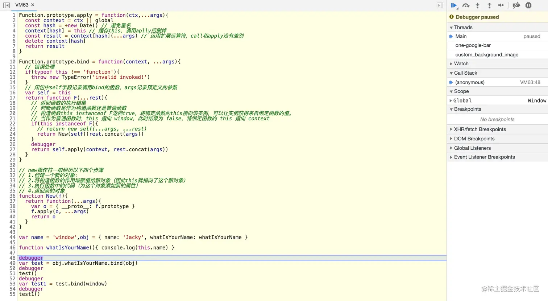This screenshot has width=548, height=301.
Task: Click line number 26 gutter
Action: 12,144
